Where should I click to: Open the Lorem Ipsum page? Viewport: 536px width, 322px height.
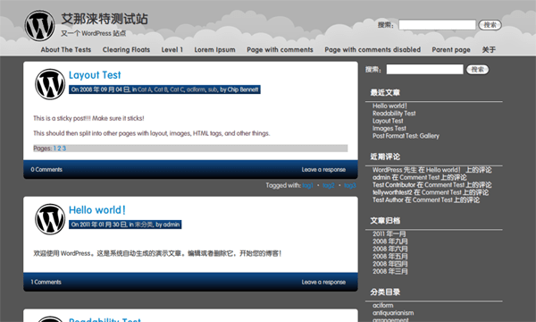point(214,49)
